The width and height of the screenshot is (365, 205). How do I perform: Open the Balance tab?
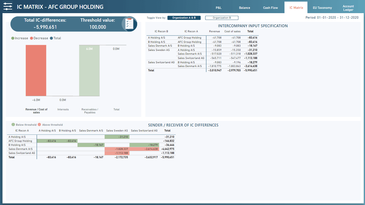click(x=244, y=8)
